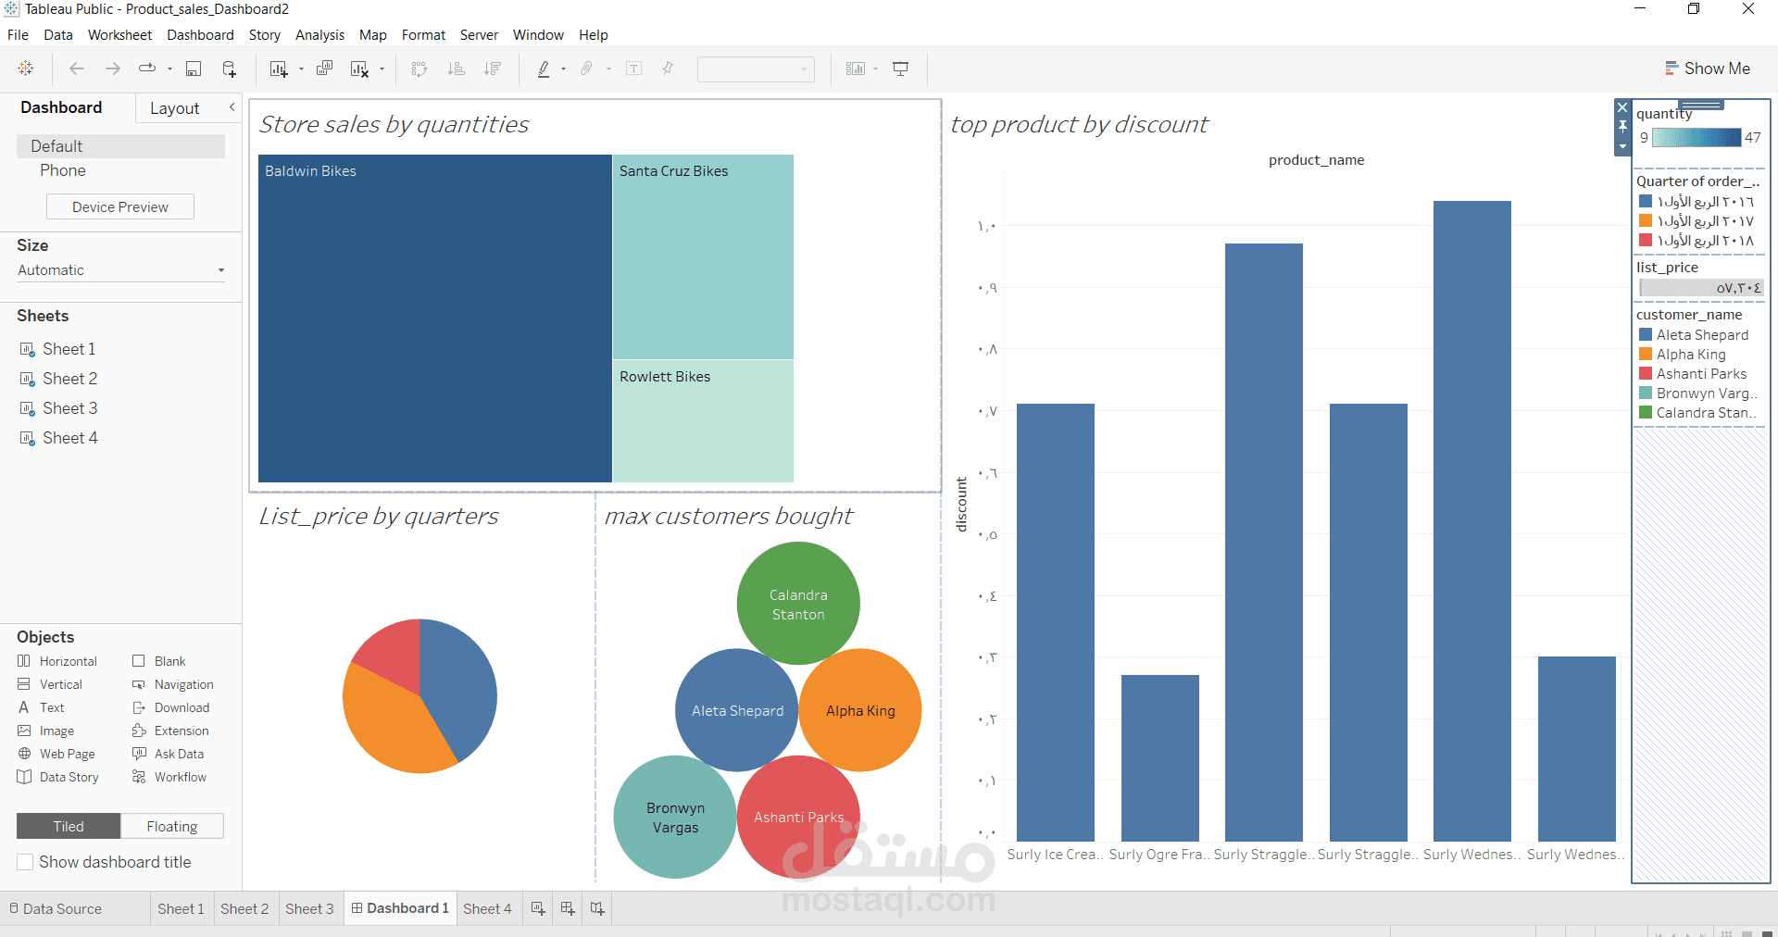
Task: Select the Baldwin Bikes treemap block
Action: coord(434,319)
